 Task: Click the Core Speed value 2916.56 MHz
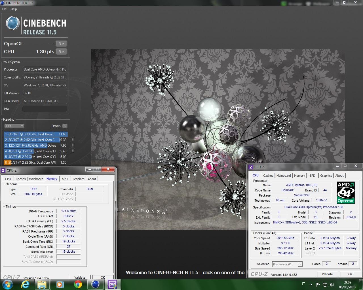point(285,238)
